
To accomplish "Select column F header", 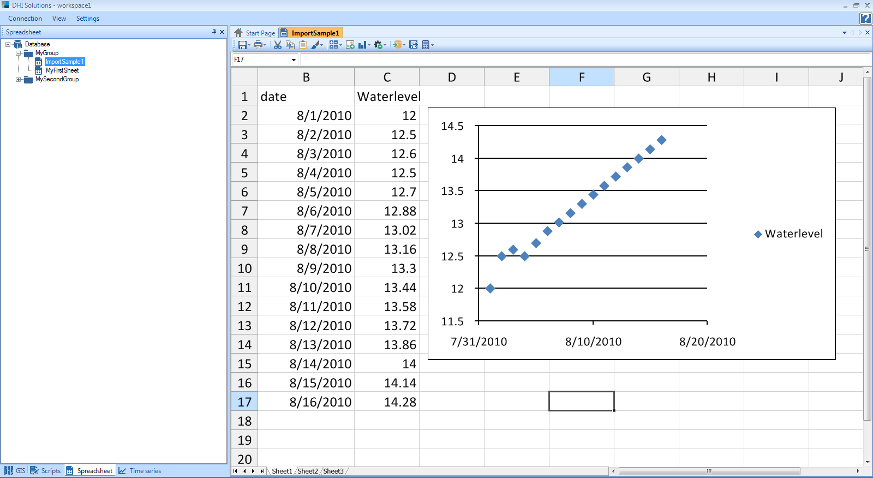I will [582, 77].
